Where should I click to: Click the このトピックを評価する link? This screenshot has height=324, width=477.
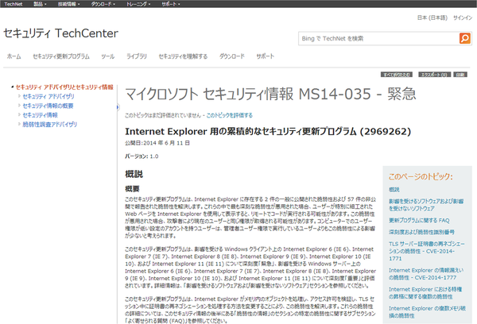click(230, 115)
